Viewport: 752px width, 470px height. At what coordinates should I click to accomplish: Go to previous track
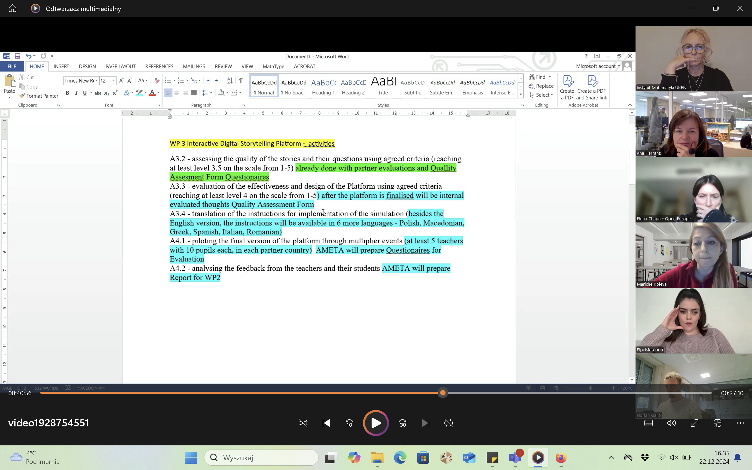click(x=326, y=423)
